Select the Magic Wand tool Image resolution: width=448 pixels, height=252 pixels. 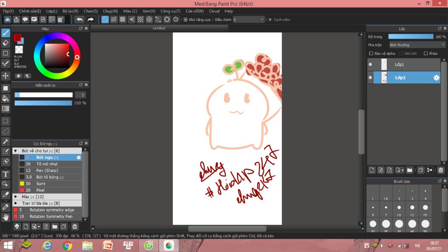(x=5, y=141)
